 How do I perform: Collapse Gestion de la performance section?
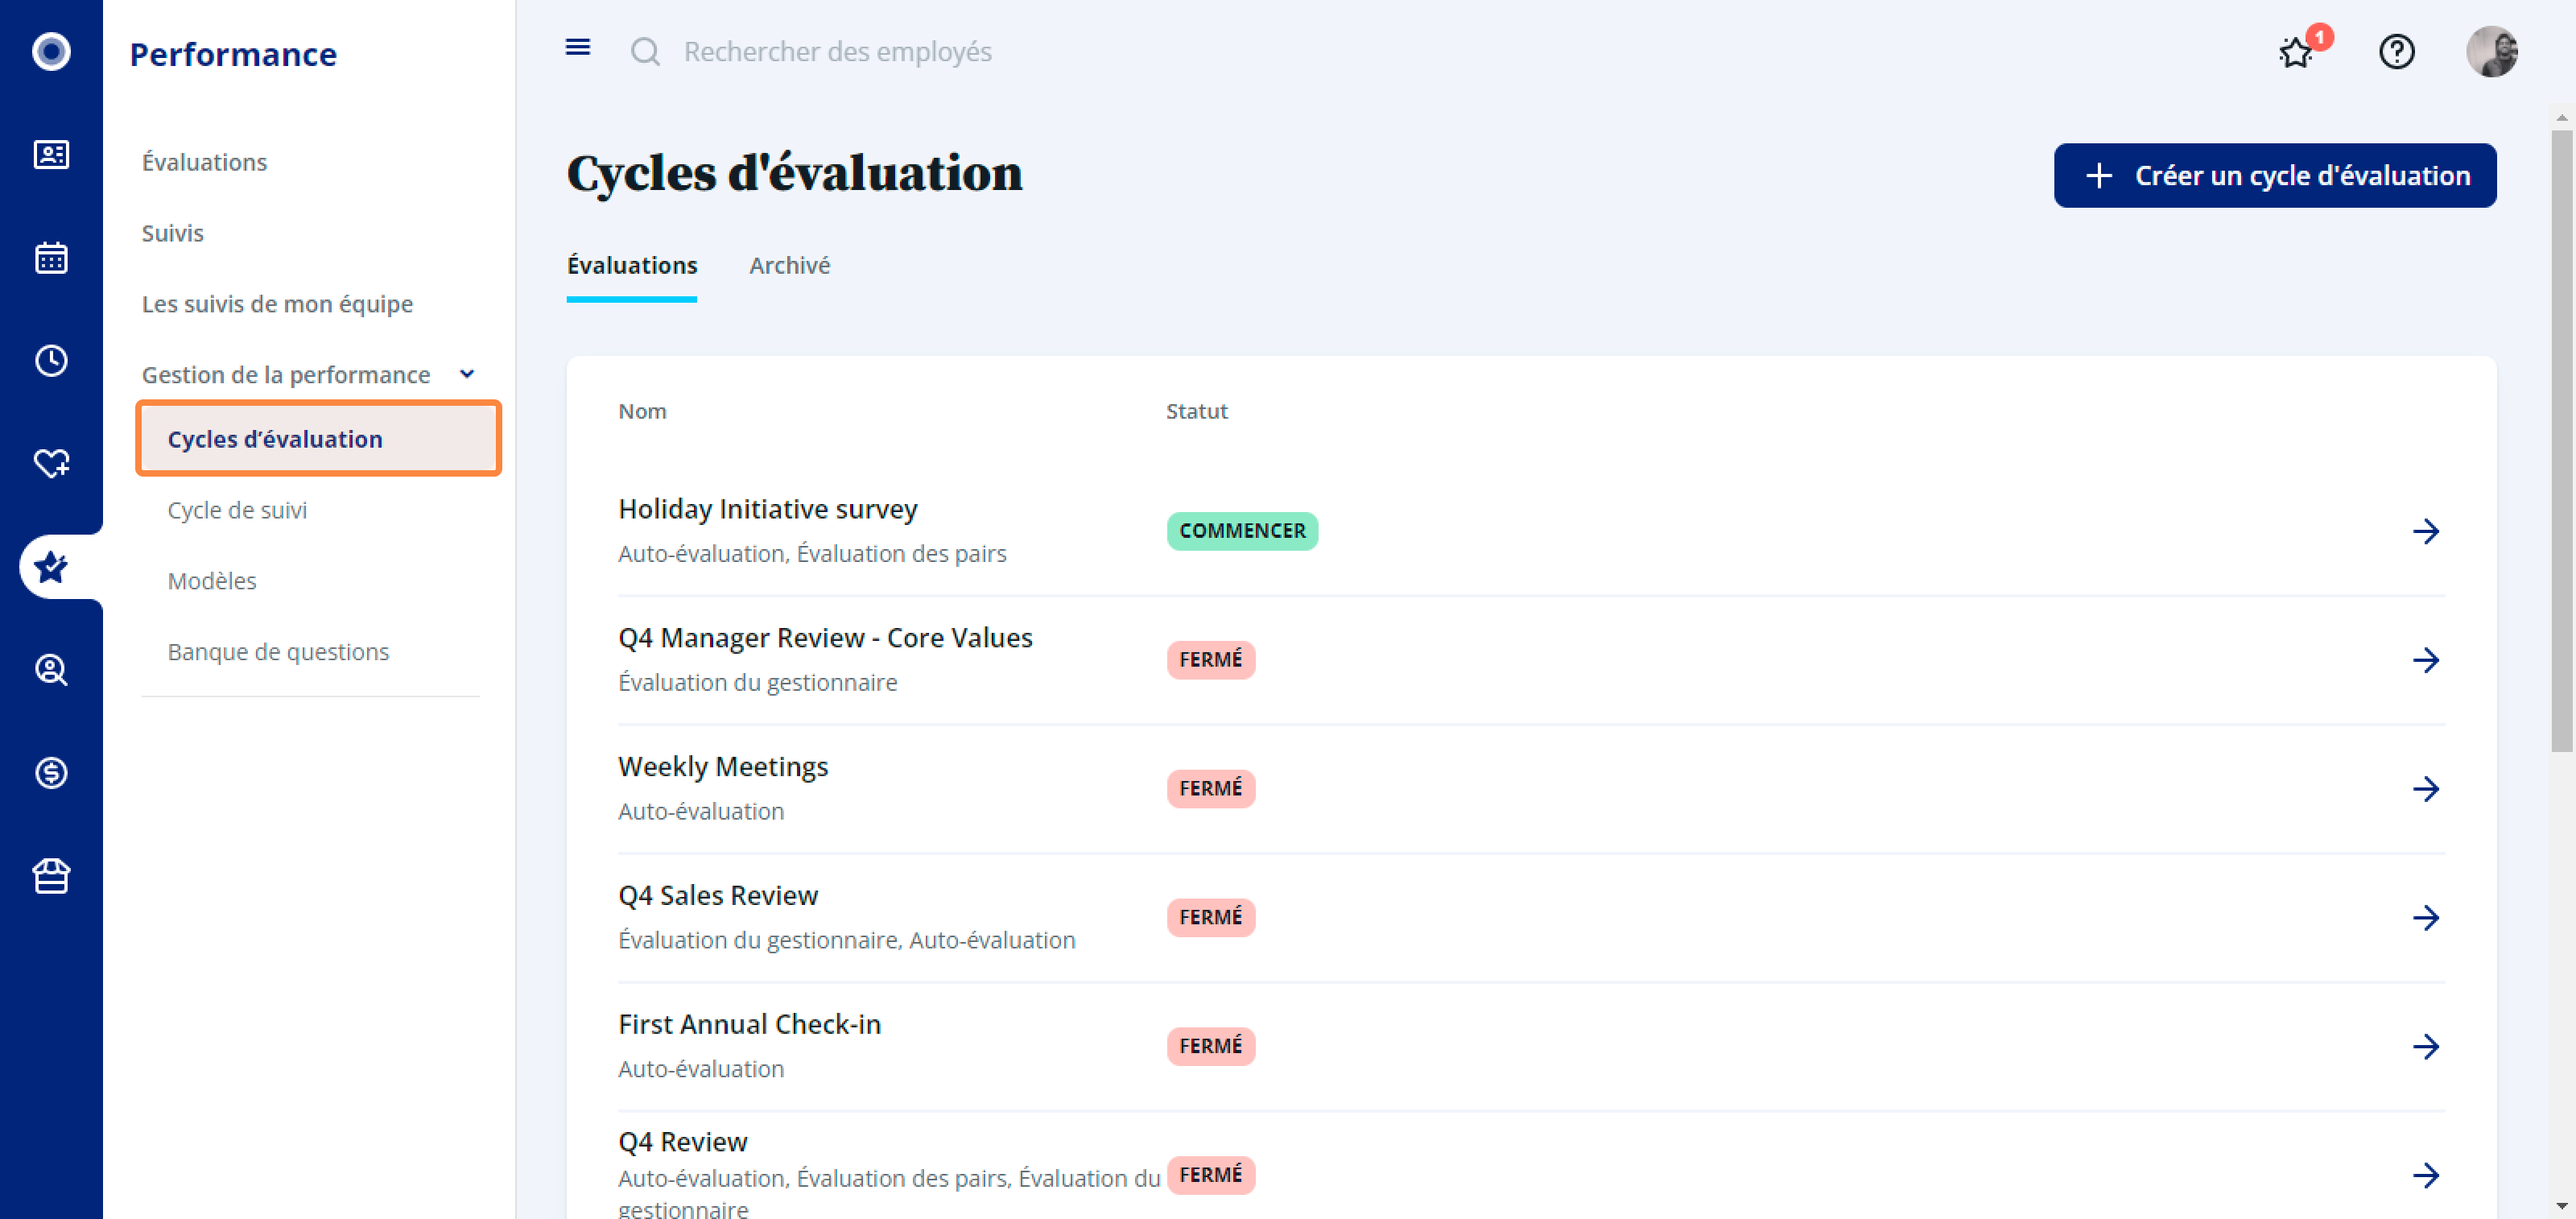point(467,374)
